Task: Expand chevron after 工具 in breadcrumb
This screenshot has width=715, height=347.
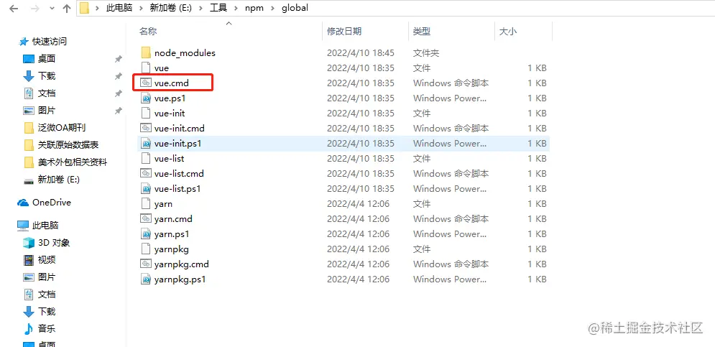Action: [236, 8]
